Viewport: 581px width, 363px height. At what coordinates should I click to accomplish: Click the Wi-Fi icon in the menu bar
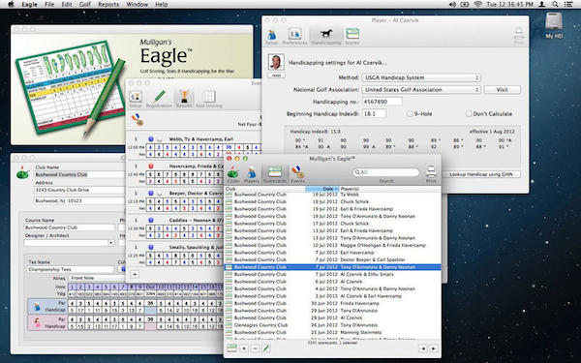(x=477, y=4)
